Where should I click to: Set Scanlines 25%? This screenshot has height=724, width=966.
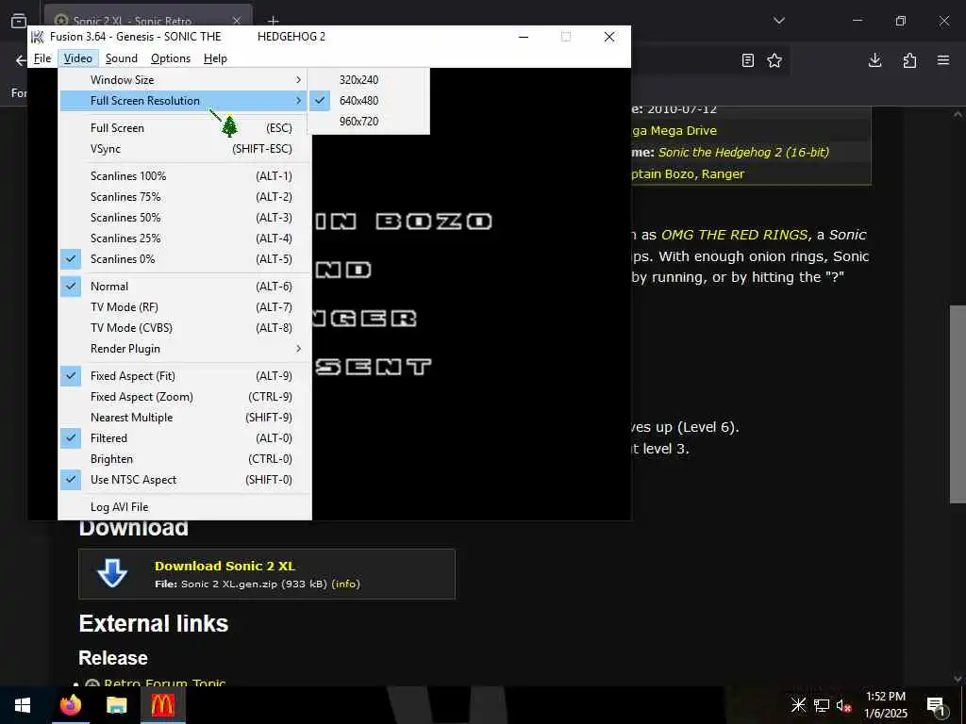185,239
